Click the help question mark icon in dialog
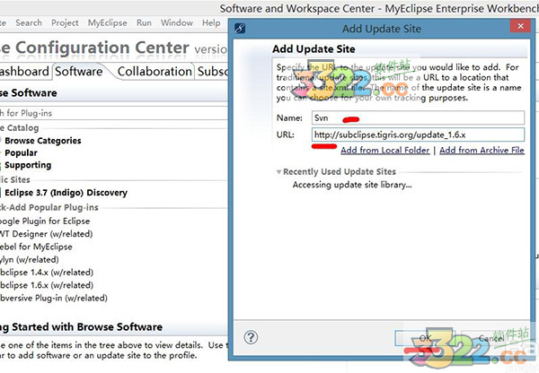This screenshot has height=373, width=539. (251, 337)
